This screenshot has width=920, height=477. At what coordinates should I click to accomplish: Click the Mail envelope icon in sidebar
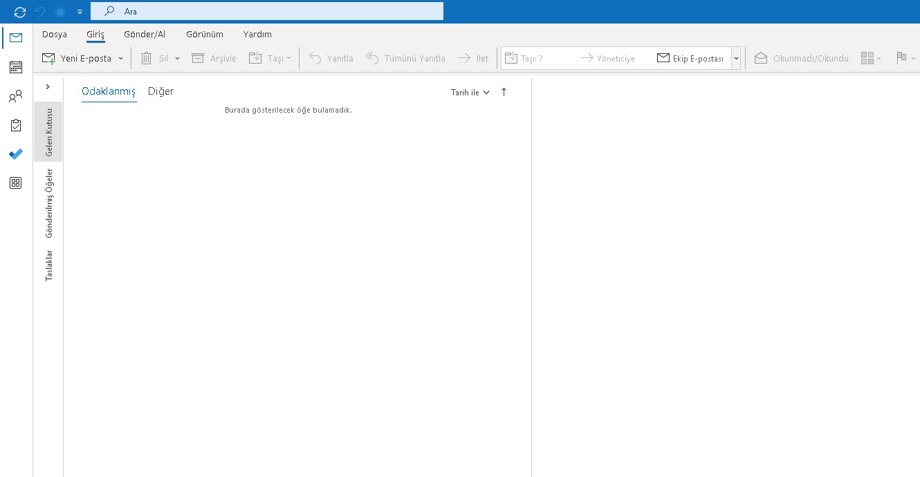pyautogui.click(x=15, y=38)
